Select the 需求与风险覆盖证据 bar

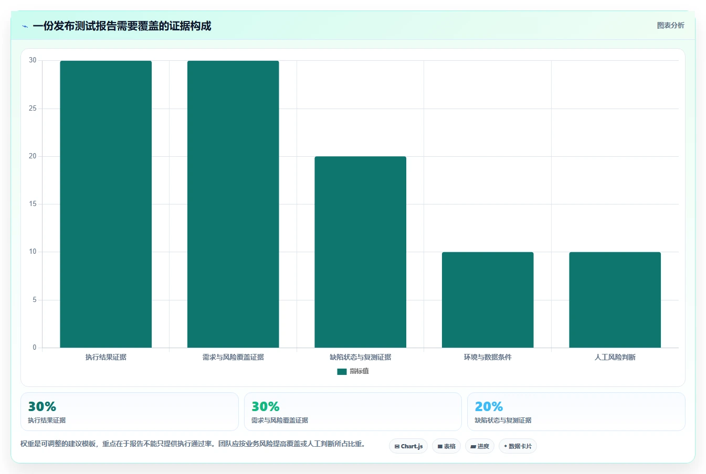coord(233,204)
